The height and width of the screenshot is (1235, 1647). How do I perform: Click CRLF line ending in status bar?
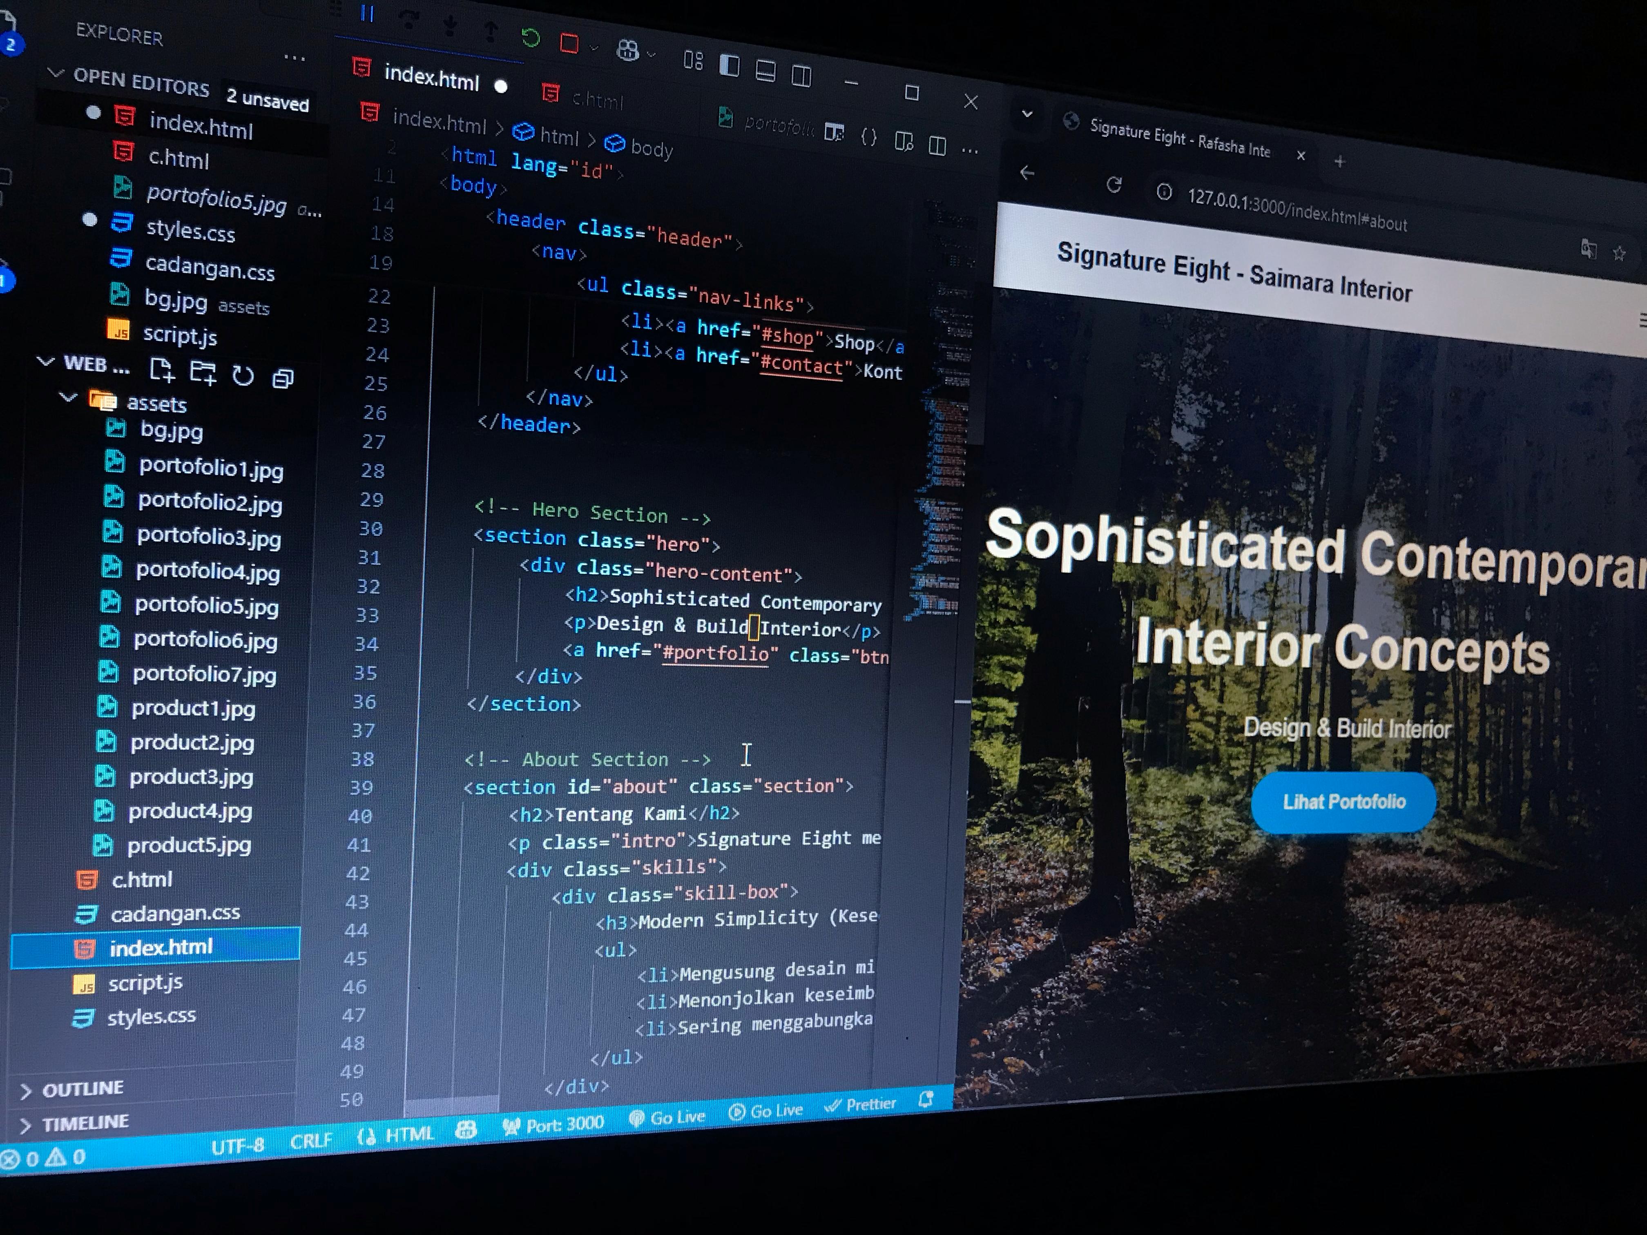tap(311, 1141)
